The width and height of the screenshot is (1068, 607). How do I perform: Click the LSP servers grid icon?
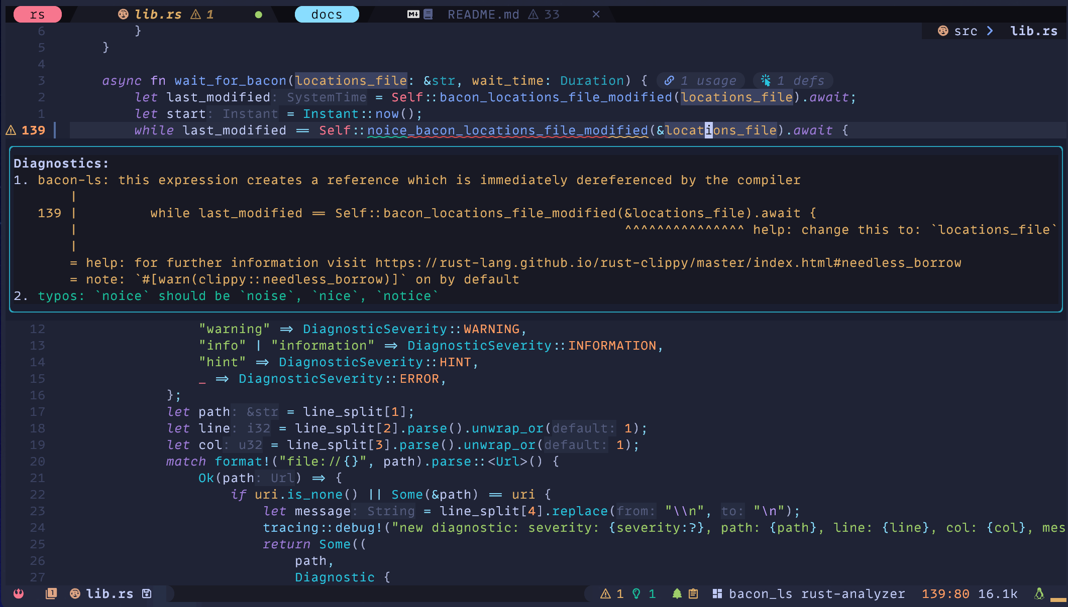tap(717, 594)
